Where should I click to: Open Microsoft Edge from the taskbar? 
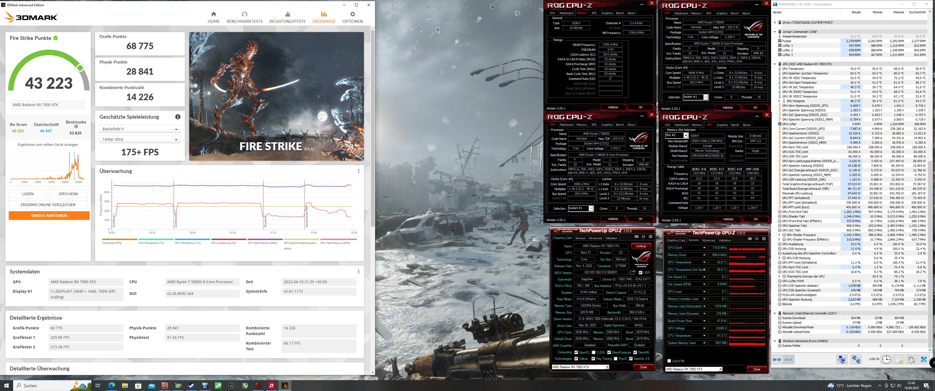tap(111, 385)
